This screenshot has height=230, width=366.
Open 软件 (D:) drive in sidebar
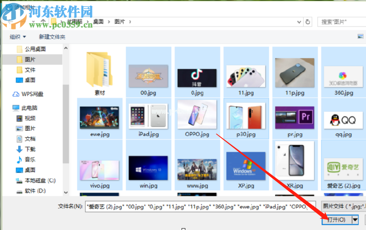tap(35, 191)
